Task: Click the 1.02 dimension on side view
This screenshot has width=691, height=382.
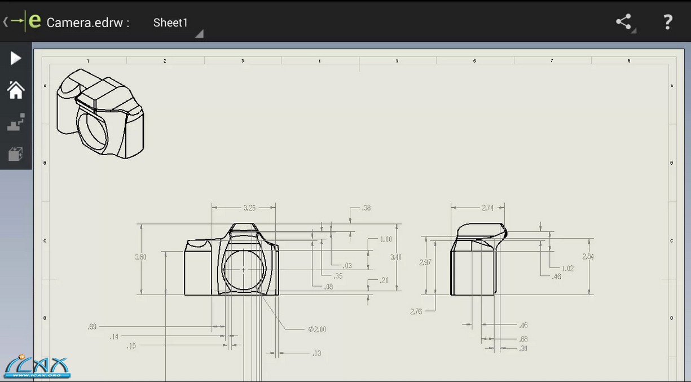Action: (567, 268)
